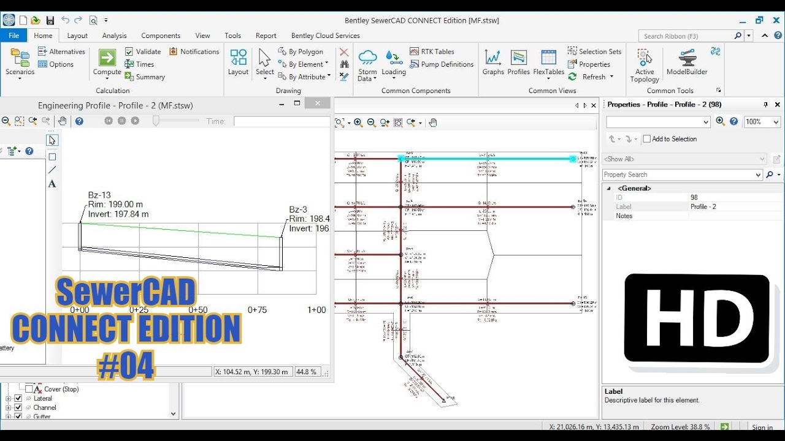Click the Validate tool
785x441 pixels.
tap(143, 51)
